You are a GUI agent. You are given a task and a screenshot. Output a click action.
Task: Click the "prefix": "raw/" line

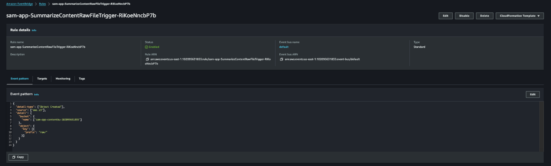click(x=36, y=132)
